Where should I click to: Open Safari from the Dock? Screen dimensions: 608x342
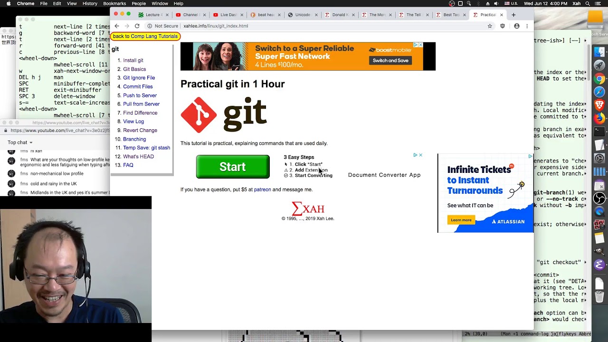[599, 92]
